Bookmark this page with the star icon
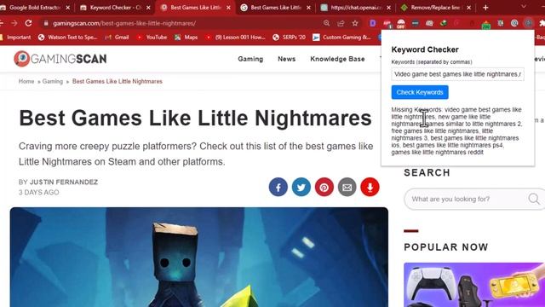 (355, 23)
